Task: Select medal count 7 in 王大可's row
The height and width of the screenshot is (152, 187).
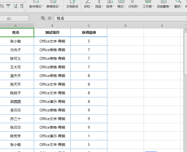Action: 89,67
